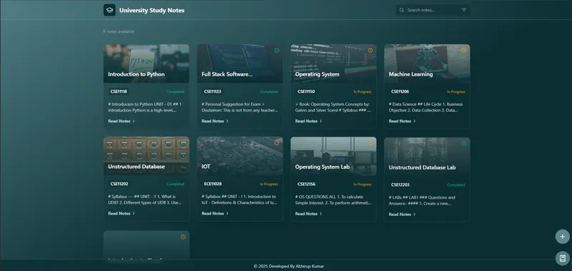Click the Completed label on Introduction to Python card
This screenshot has height=271, width=572.
[x=175, y=92]
